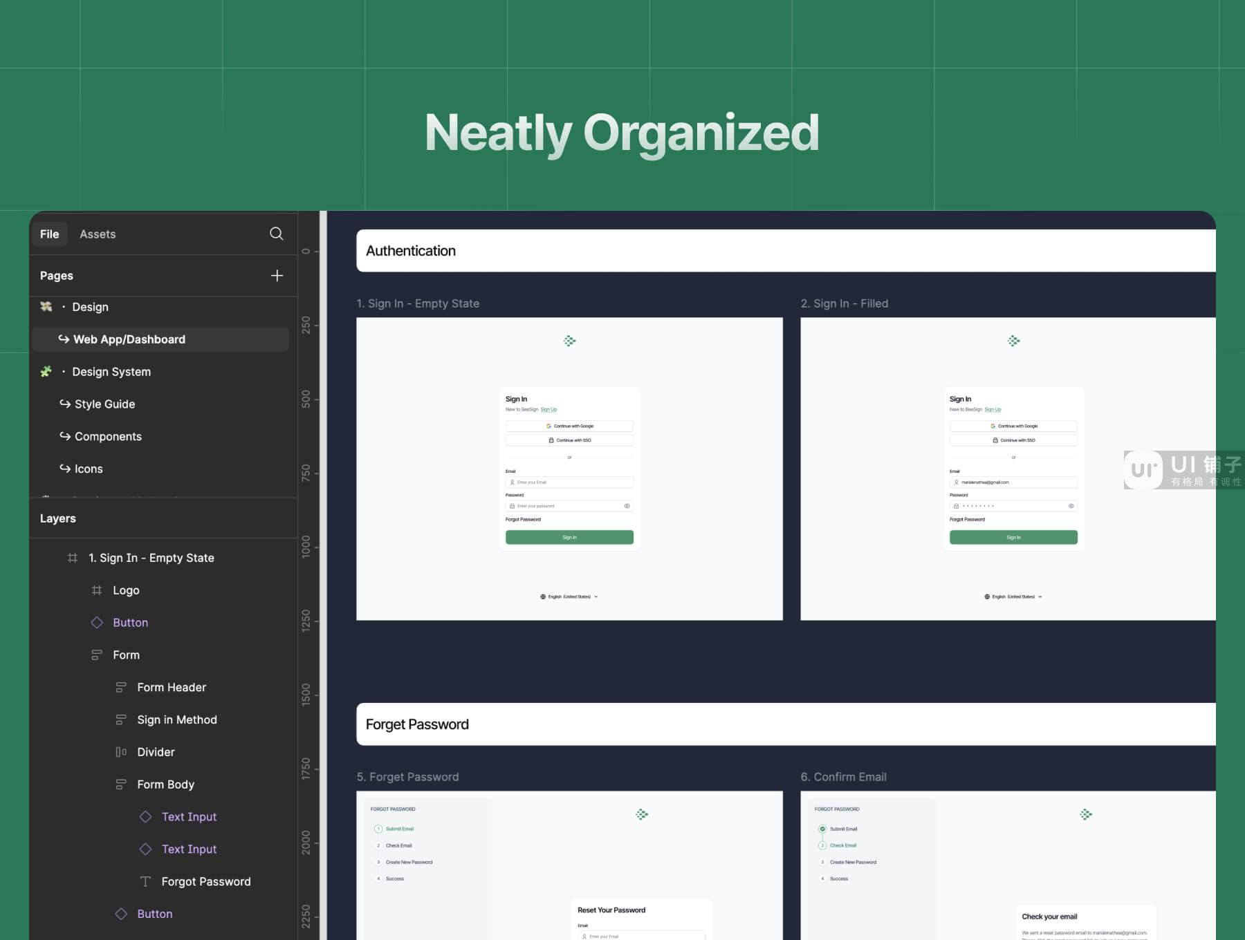
Task: Select the Form Header layer
Action: coord(172,687)
